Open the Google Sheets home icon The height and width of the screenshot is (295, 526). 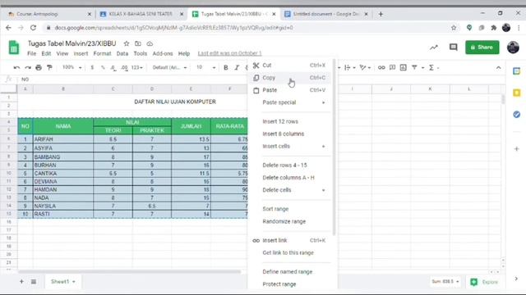point(14,48)
